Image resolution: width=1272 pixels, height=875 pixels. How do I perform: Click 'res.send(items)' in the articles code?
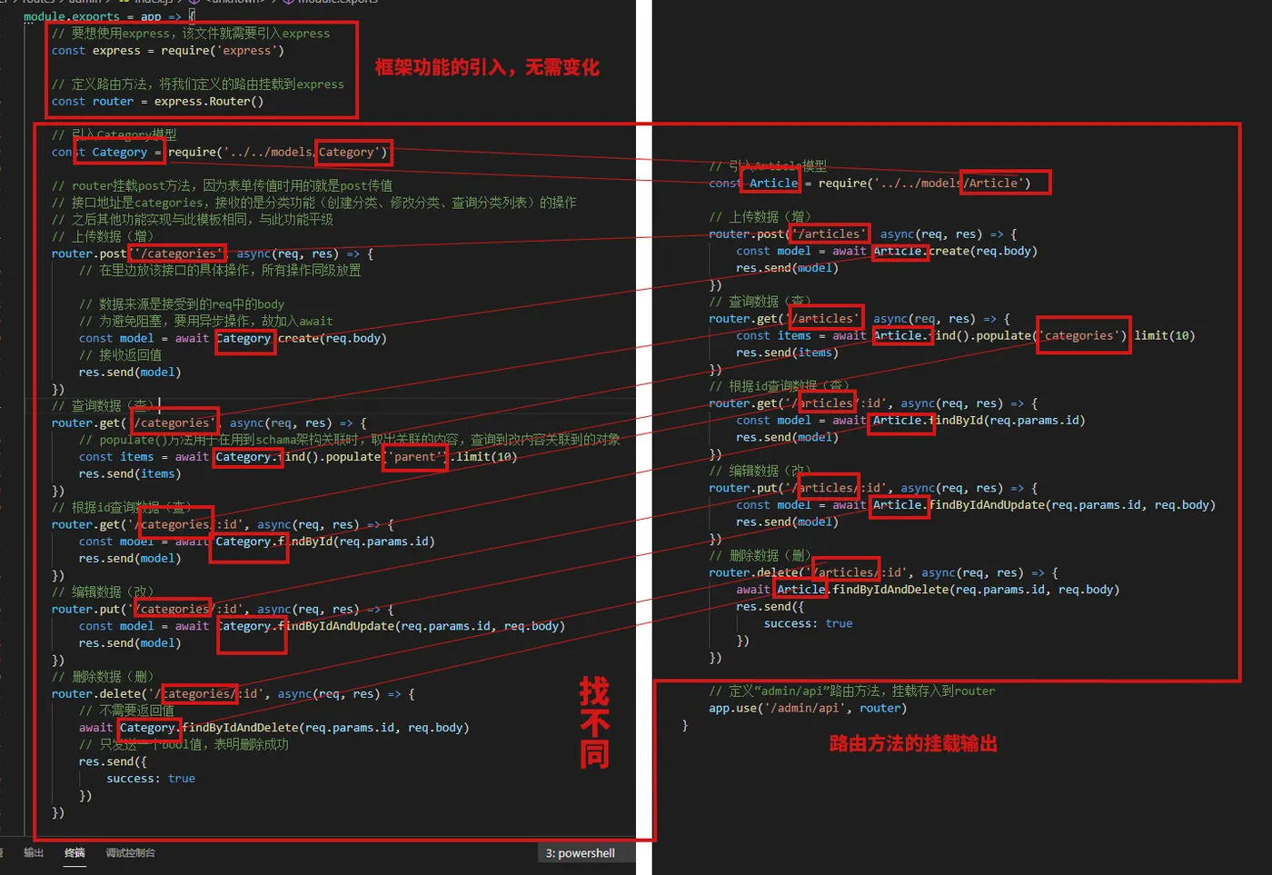[788, 353]
